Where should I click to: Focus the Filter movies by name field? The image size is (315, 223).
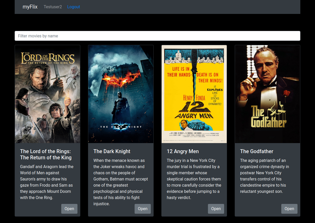pos(157,36)
